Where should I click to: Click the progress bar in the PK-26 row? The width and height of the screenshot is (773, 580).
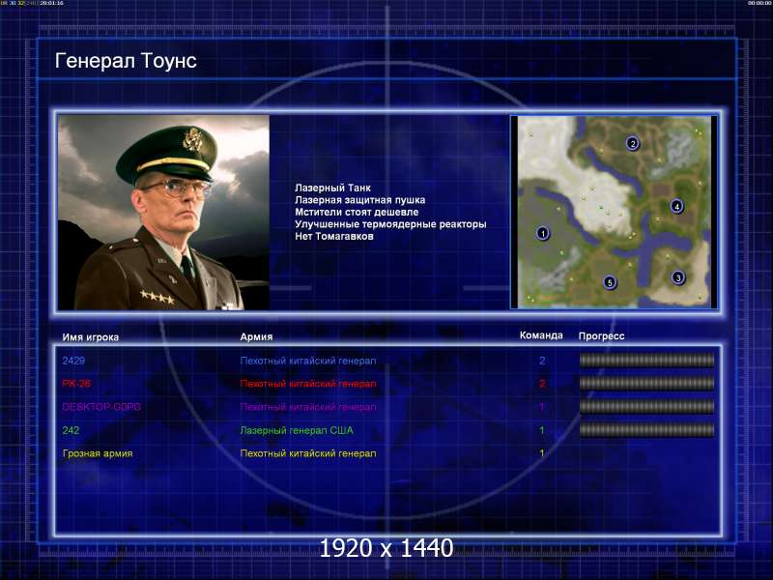[x=646, y=383]
